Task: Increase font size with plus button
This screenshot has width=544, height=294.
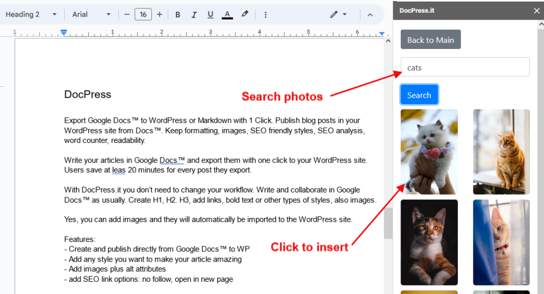Action: [x=159, y=14]
